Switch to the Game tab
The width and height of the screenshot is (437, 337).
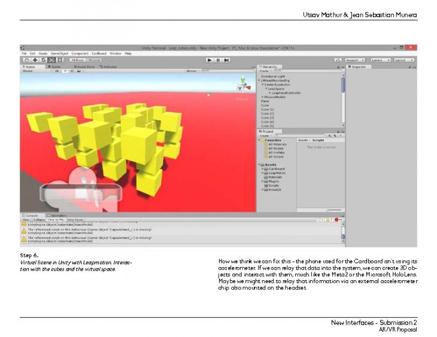tap(55, 66)
